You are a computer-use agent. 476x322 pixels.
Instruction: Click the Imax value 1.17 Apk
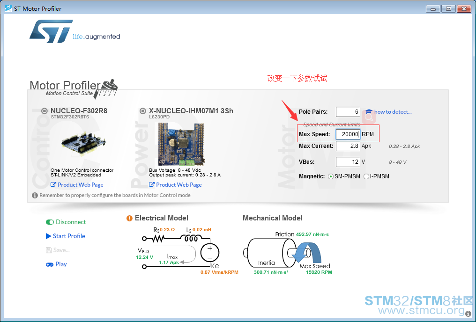point(169,263)
